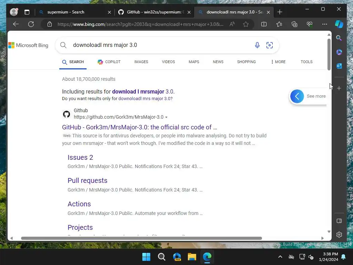Open the taskbar clock and date

(x=329, y=257)
